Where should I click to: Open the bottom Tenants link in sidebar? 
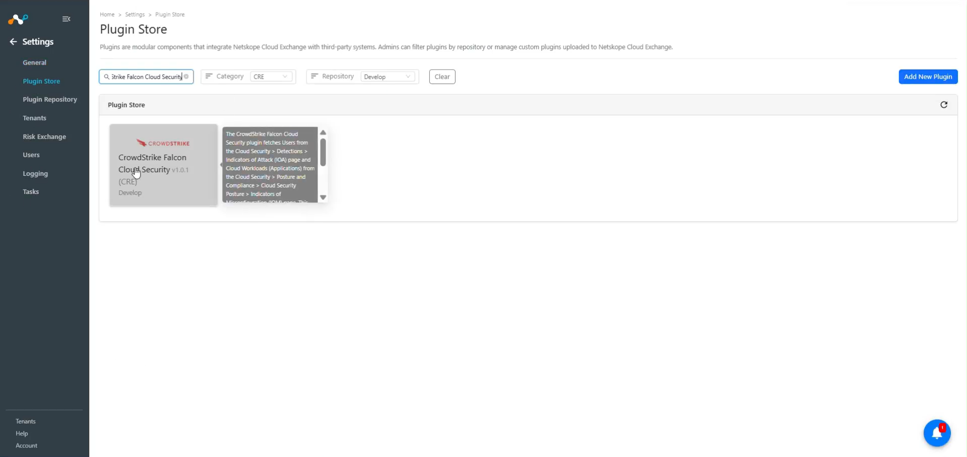click(26, 421)
